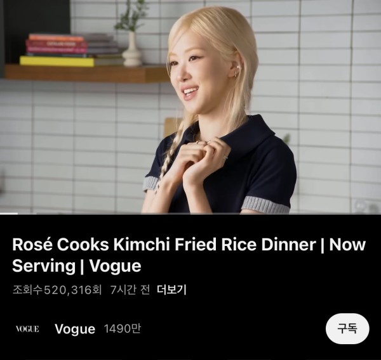This screenshot has width=381, height=360.
Task: Seek using the played portion of progress bar
Action: click(9, 214)
